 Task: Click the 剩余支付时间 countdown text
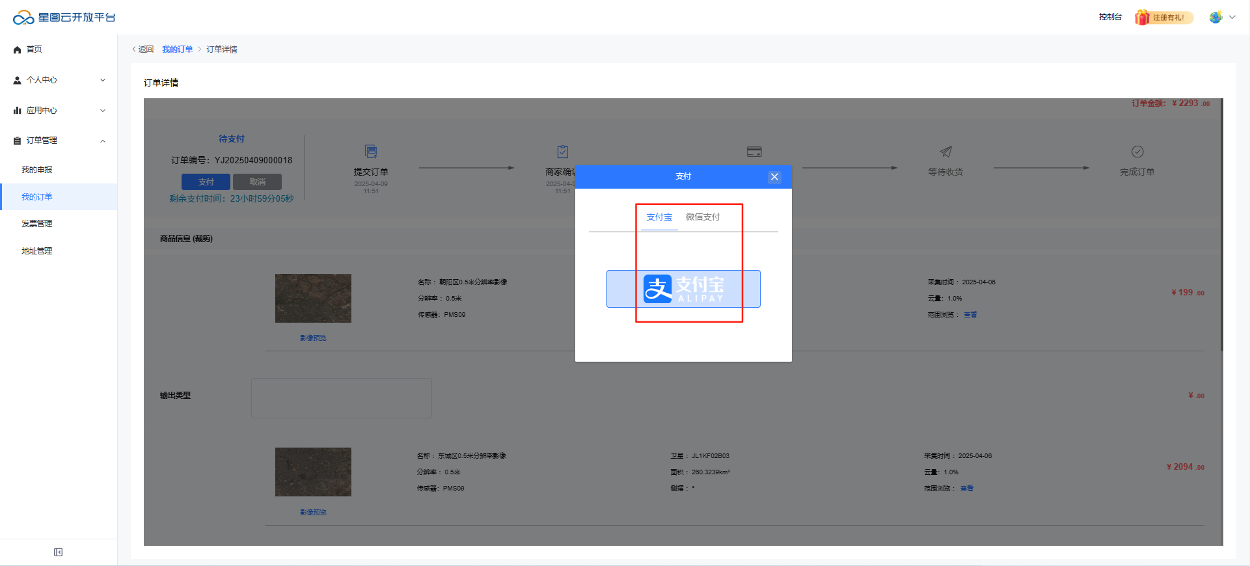(x=232, y=198)
